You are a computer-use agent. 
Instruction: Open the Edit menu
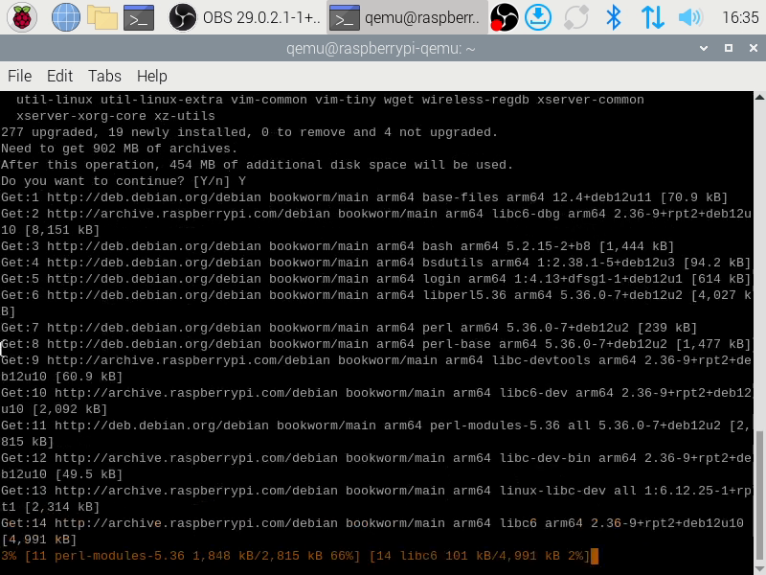point(59,76)
